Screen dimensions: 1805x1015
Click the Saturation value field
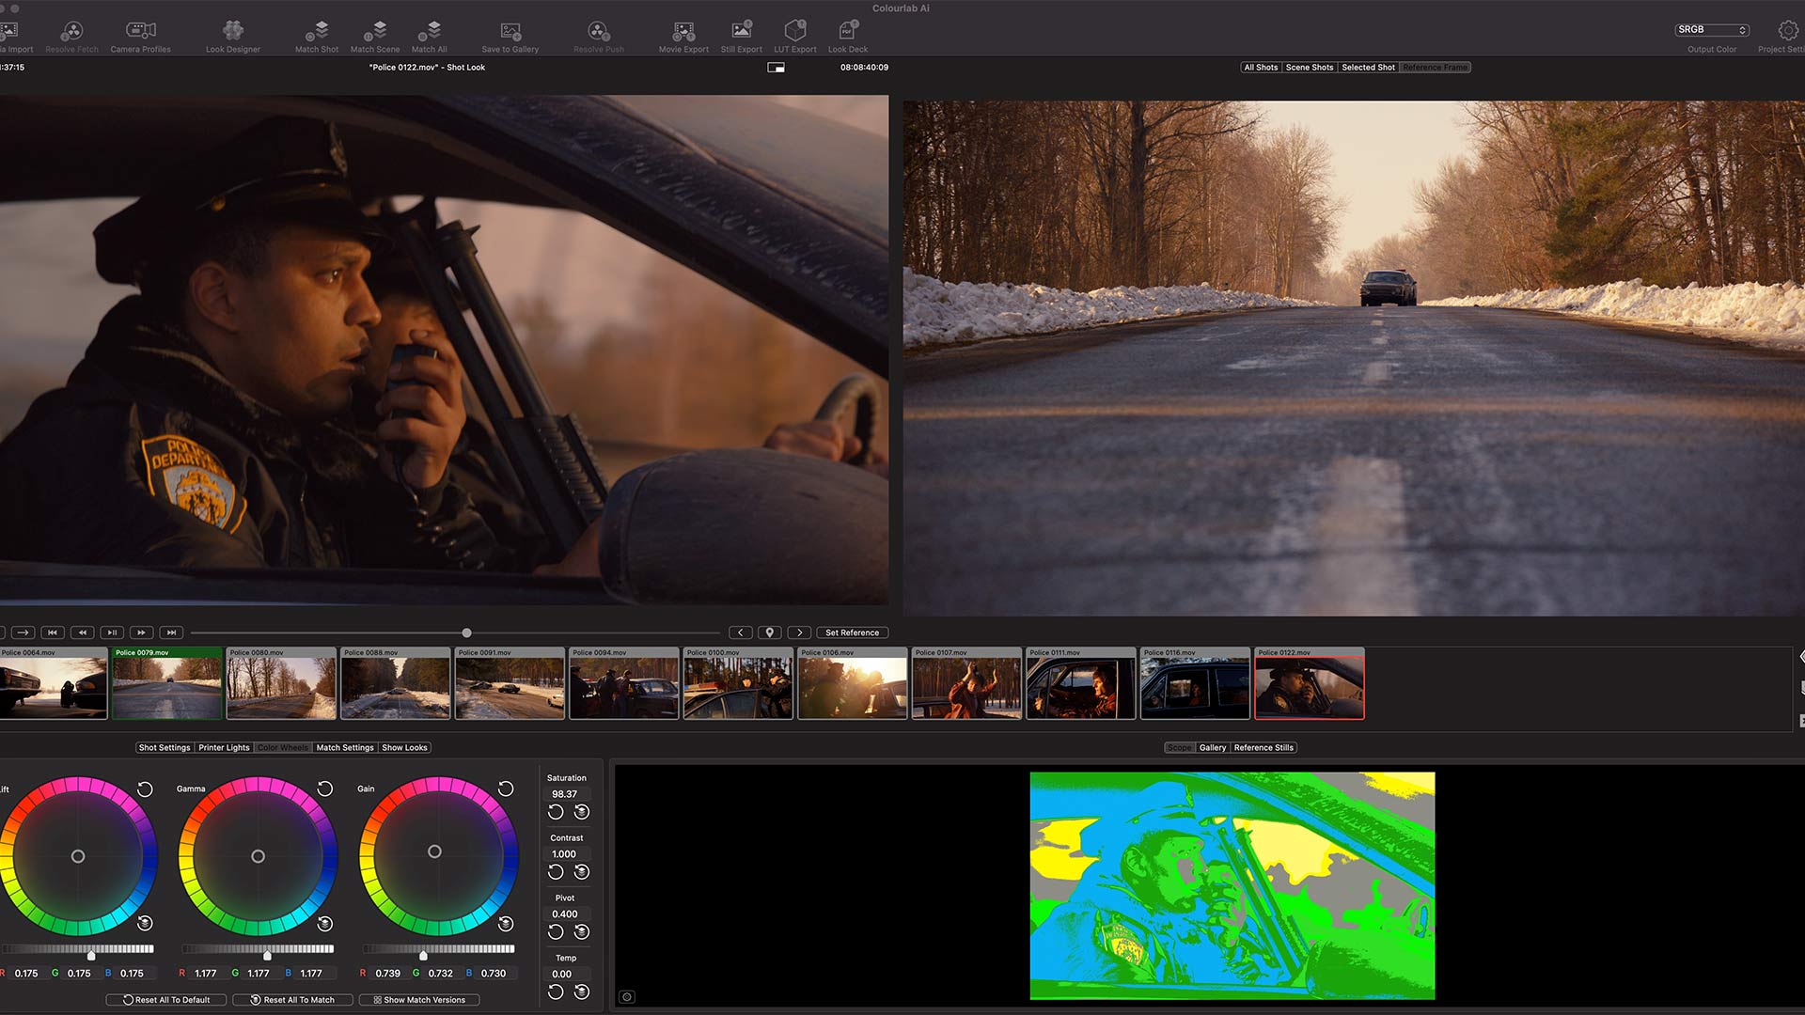click(567, 794)
